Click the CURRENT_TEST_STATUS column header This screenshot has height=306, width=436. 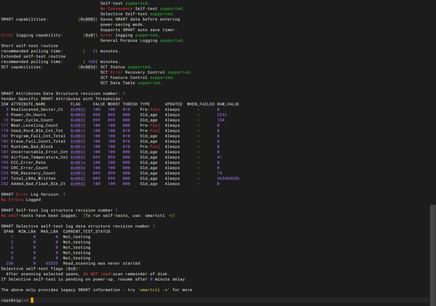point(87,232)
